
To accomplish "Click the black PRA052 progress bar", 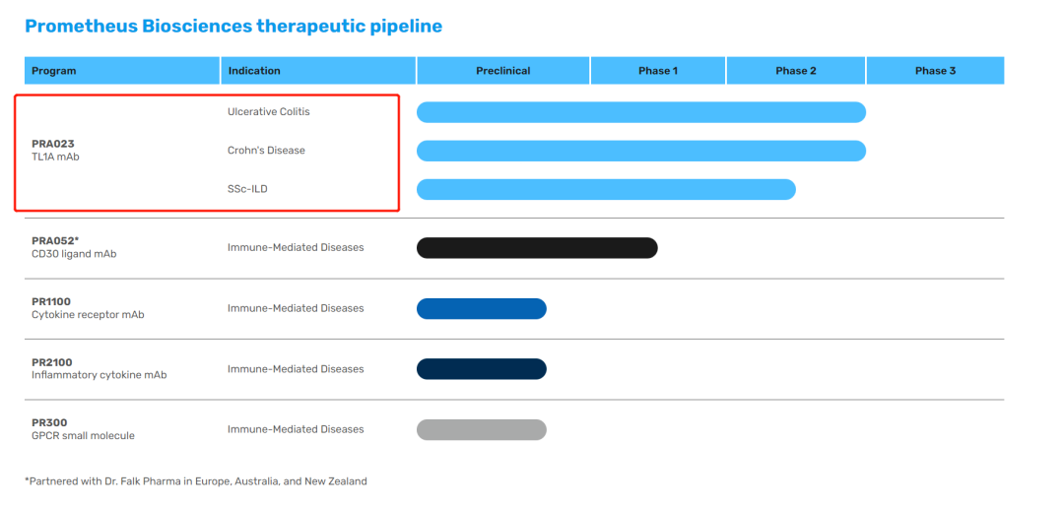I will (537, 248).
